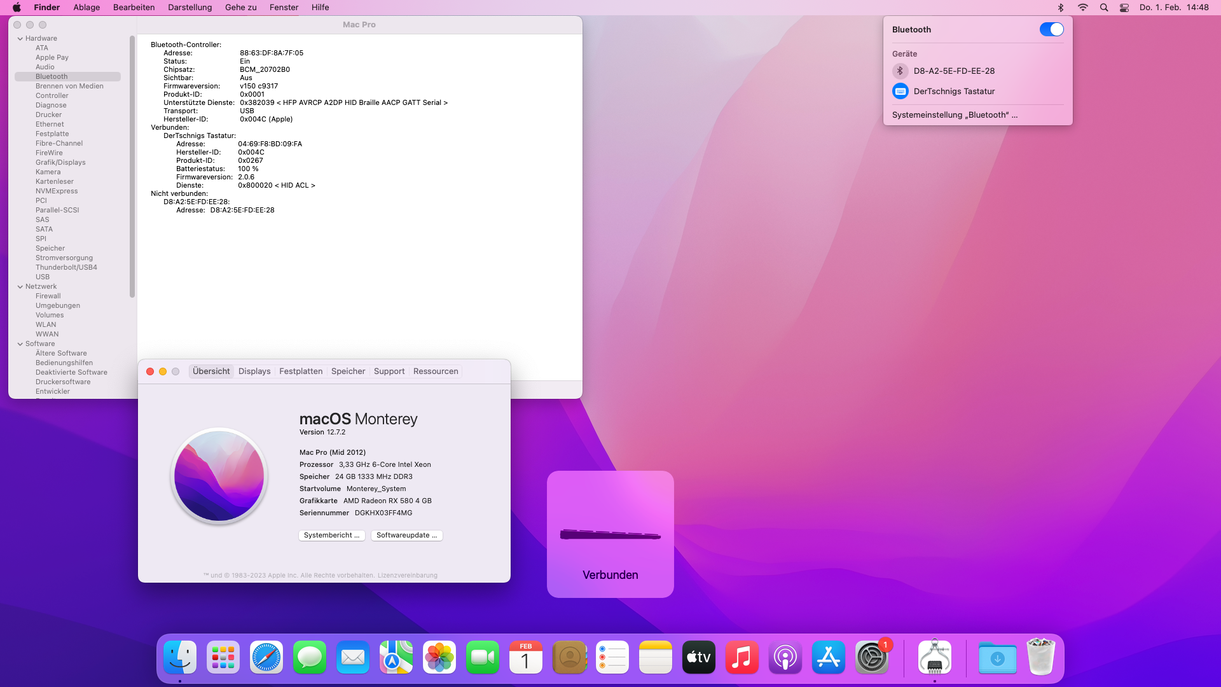
Task: Click the sidebar vertical scrollbar
Action: tap(132, 165)
